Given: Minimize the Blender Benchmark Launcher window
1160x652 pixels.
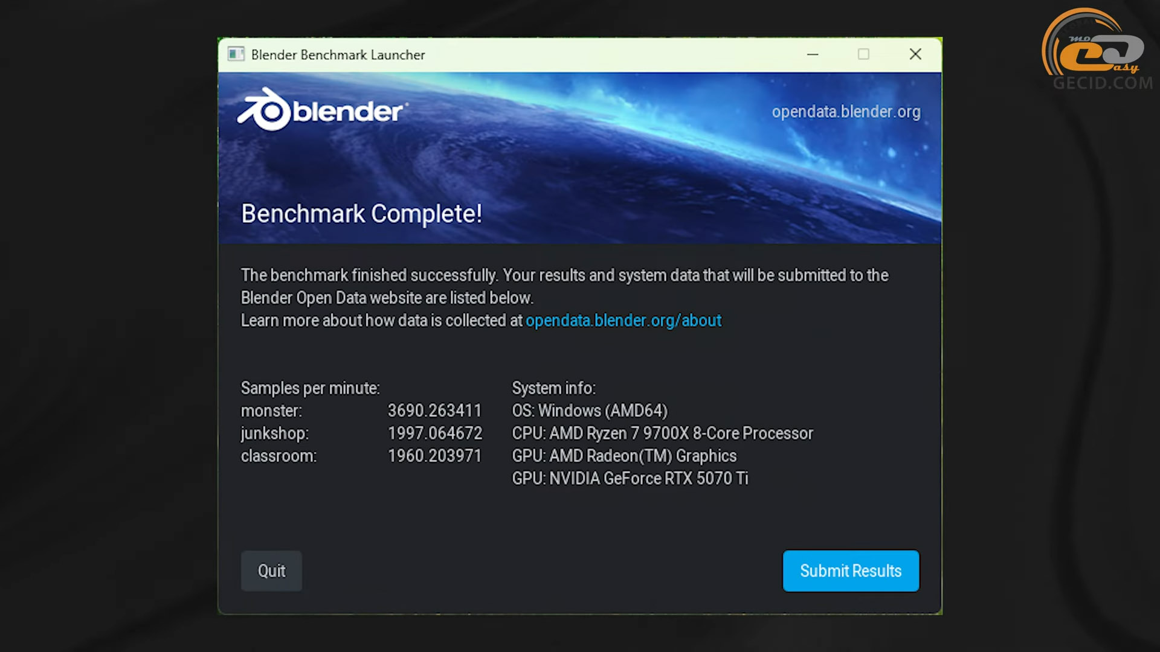Looking at the screenshot, I should (813, 54).
